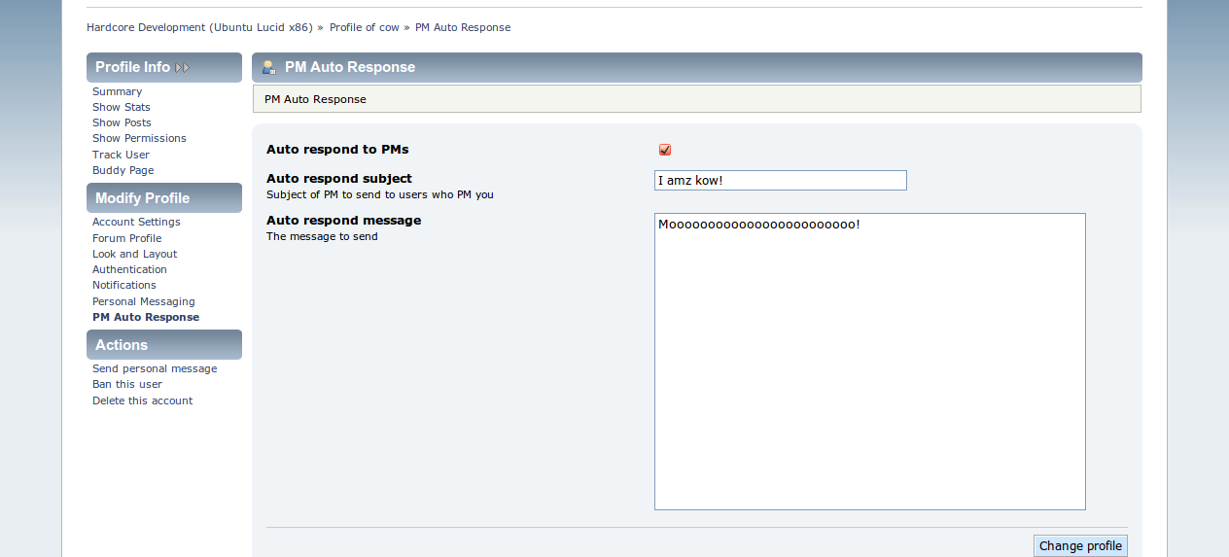Click inside the Auto respond message textarea
Image resolution: width=1229 pixels, height=557 pixels.
pyautogui.click(x=869, y=361)
